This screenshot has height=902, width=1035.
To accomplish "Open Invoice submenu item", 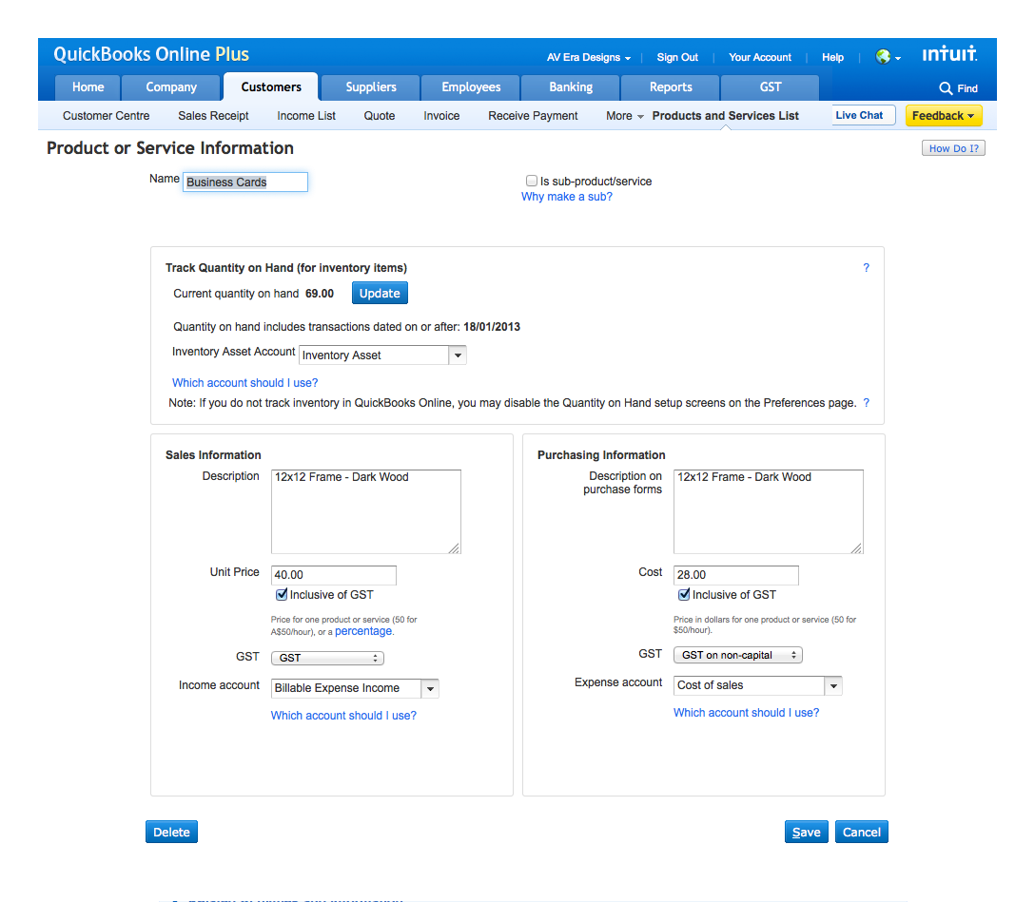I will [x=441, y=116].
